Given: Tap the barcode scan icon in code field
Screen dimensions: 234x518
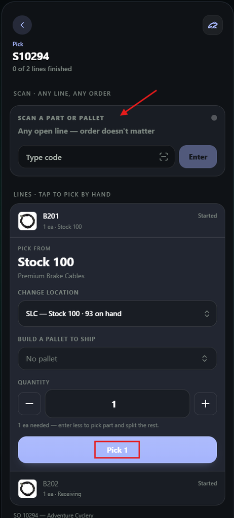Looking at the screenshot, I should pos(164,157).
